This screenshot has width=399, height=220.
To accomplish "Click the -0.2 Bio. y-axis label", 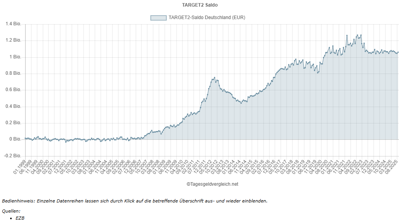I will click(12, 156).
